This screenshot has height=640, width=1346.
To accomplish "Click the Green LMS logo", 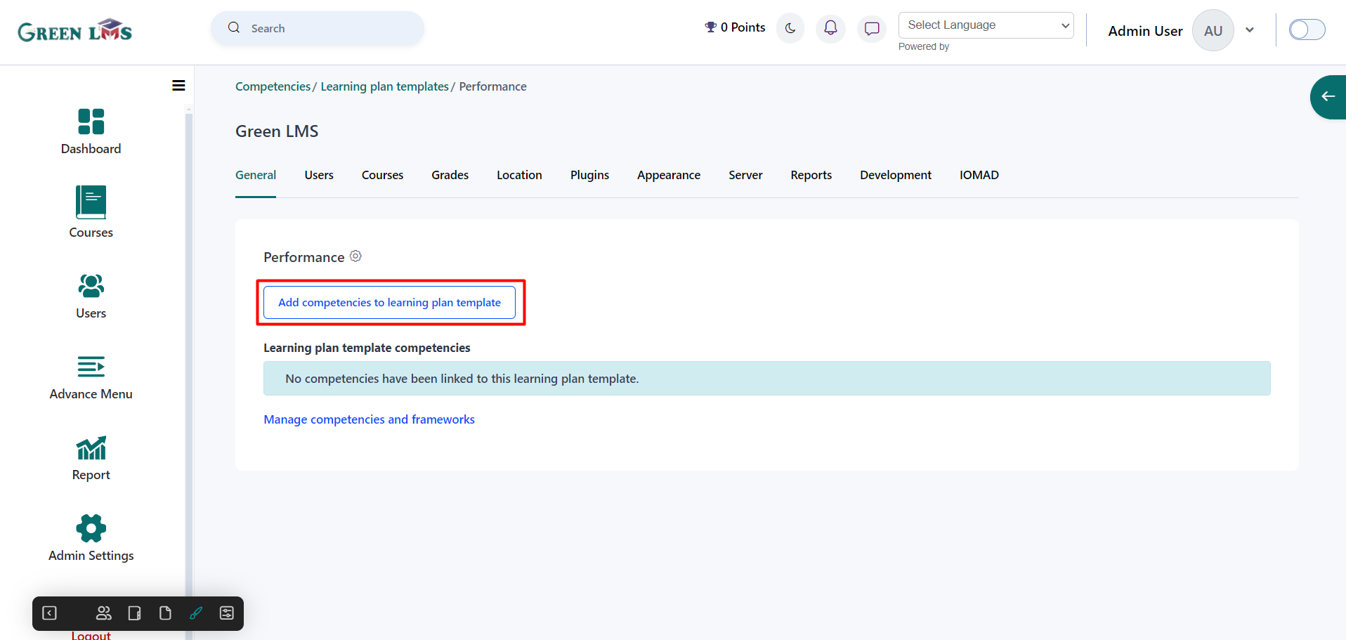I will tap(75, 30).
